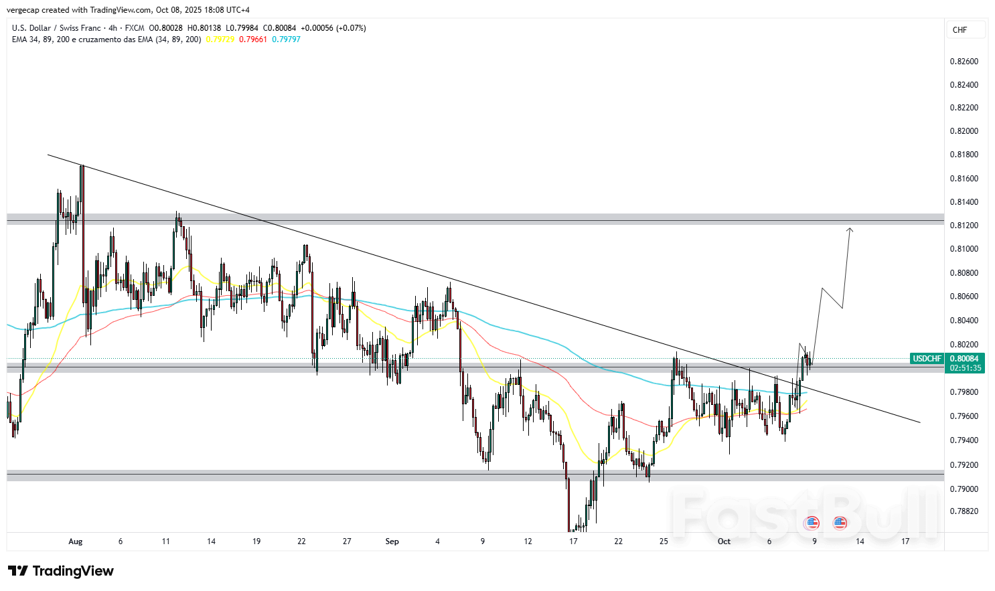Screen dimensions: 995x591
Task: Click the USDCHF symbol tag on price axis
Action: (x=927, y=359)
